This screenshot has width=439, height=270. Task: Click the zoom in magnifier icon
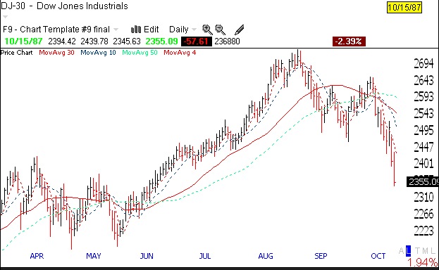coord(207,30)
